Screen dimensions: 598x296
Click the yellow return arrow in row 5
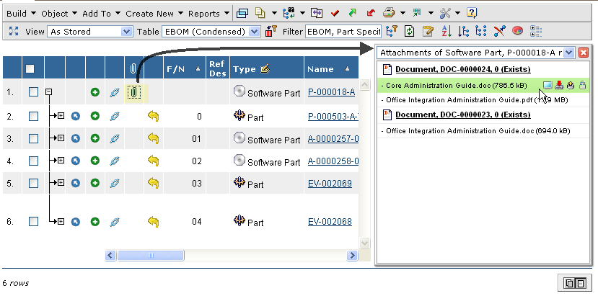click(x=153, y=184)
